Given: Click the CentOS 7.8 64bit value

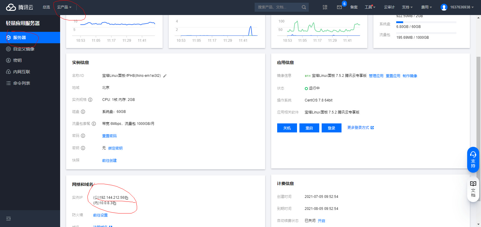Looking at the screenshot, I should tap(319, 100).
